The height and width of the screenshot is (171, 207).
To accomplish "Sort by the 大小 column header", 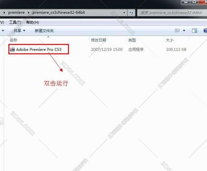I will pos(169,40).
